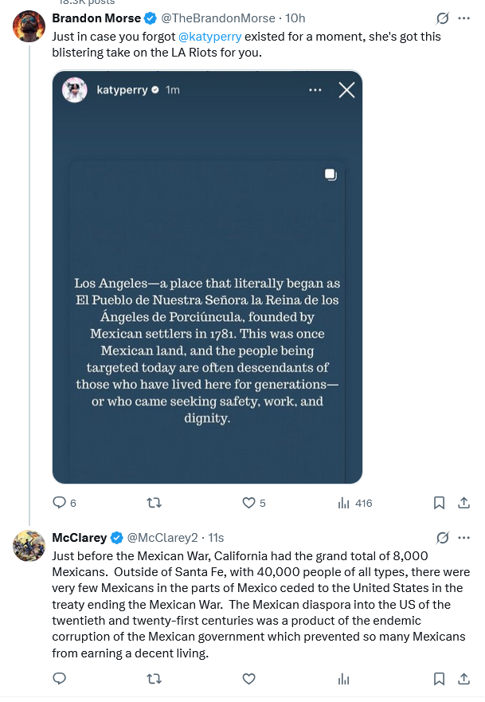Open more options on McClarey's post
The image size is (485, 702).
pyautogui.click(x=464, y=538)
